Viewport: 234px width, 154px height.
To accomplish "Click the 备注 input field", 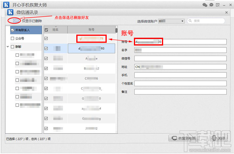I will coord(180,92).
